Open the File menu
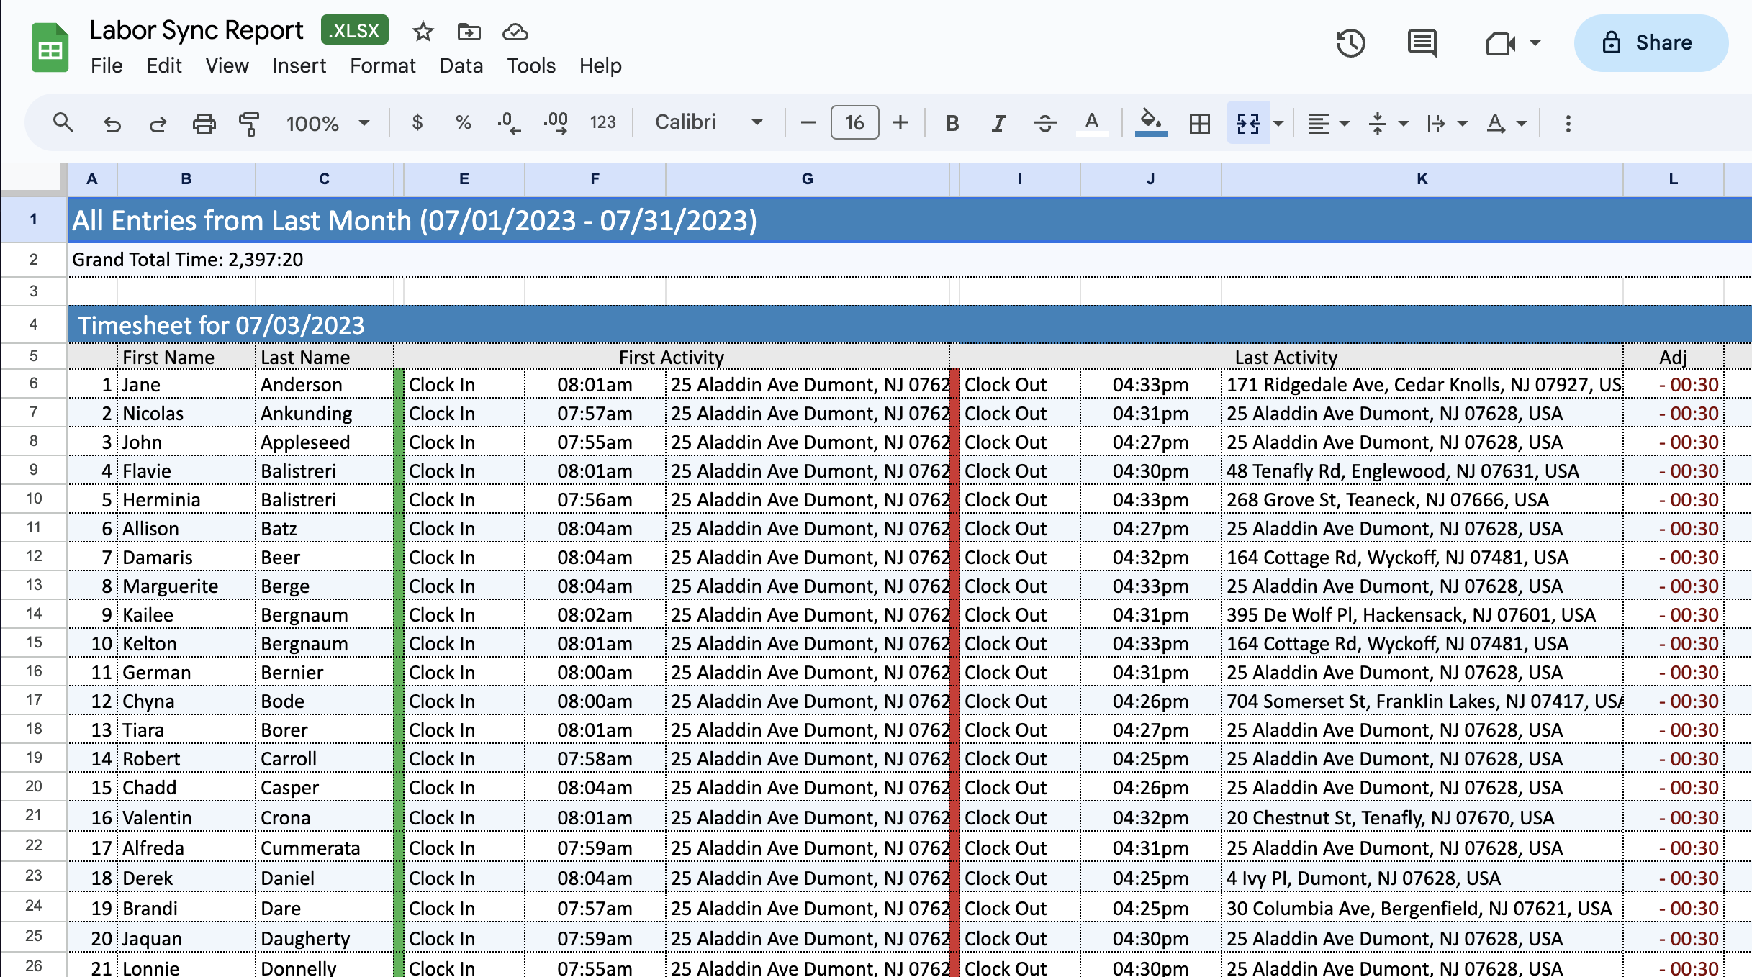The width and height of the screenshot is (1752, 977). (107, 65)
